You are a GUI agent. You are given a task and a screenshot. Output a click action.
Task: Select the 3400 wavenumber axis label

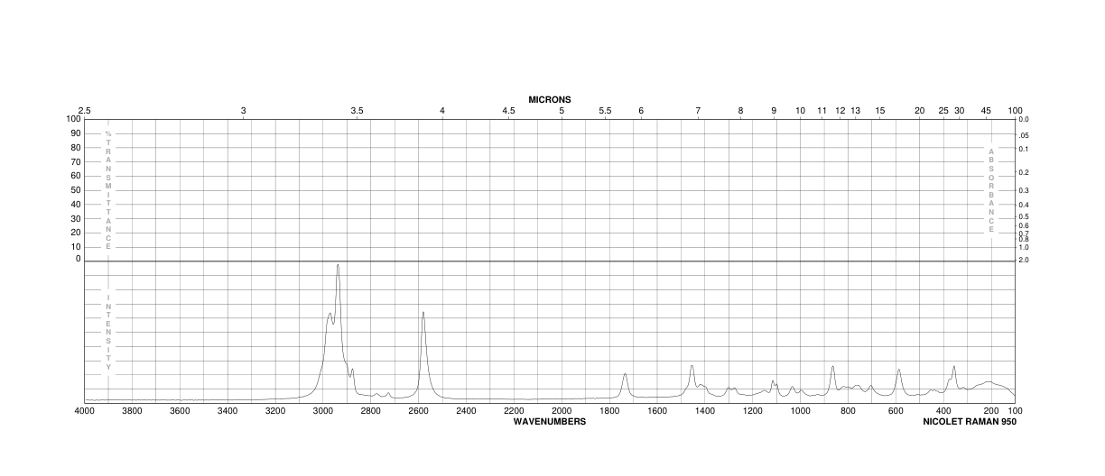(x=227, y=411)
